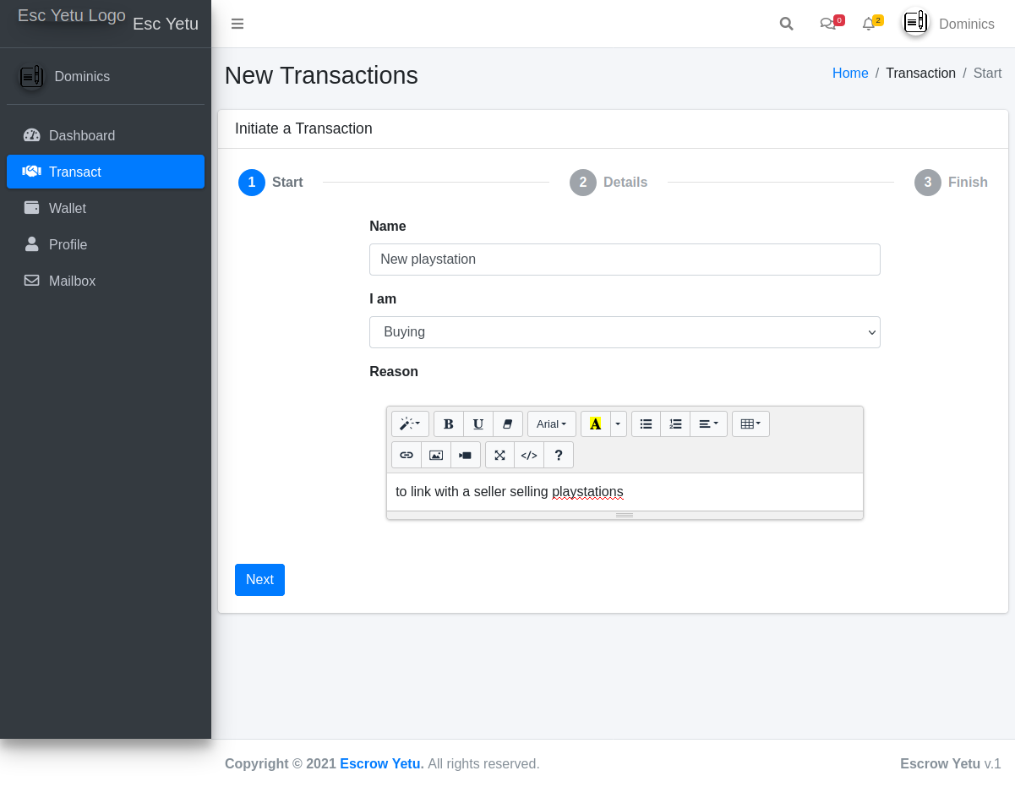This screenshot has width=1015, height=787.
Task: Open editor help via question mark
Action: (x=559, y=455)
